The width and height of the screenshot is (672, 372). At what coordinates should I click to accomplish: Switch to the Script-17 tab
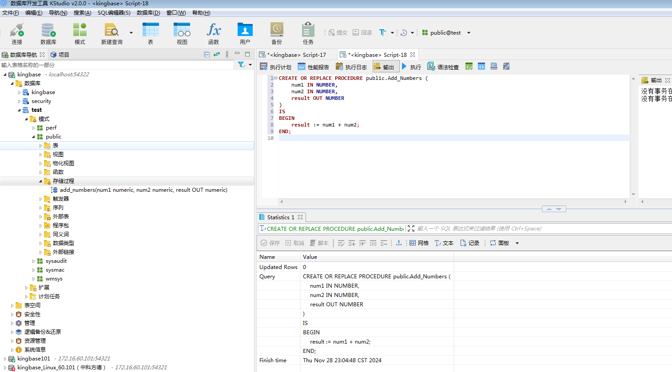pos(296,55)
